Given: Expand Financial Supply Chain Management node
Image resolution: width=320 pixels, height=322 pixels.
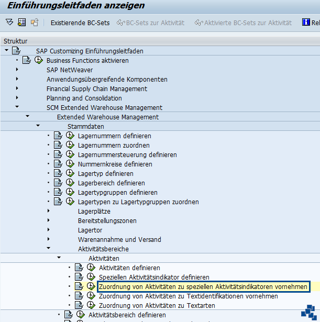Looking at the screenshot, I should coord(17,89).
